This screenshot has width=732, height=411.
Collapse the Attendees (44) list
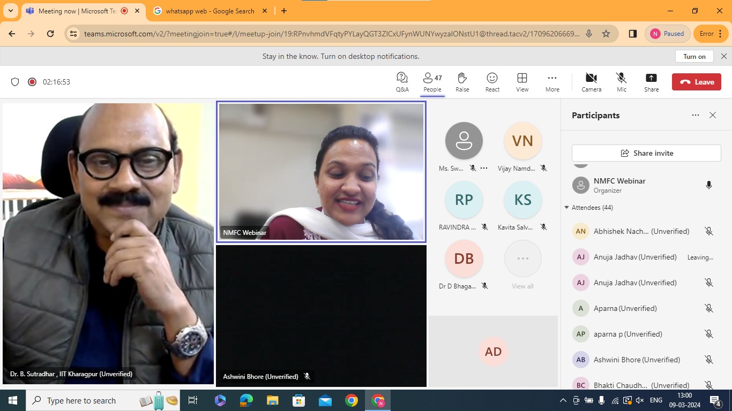coord(567,208)
